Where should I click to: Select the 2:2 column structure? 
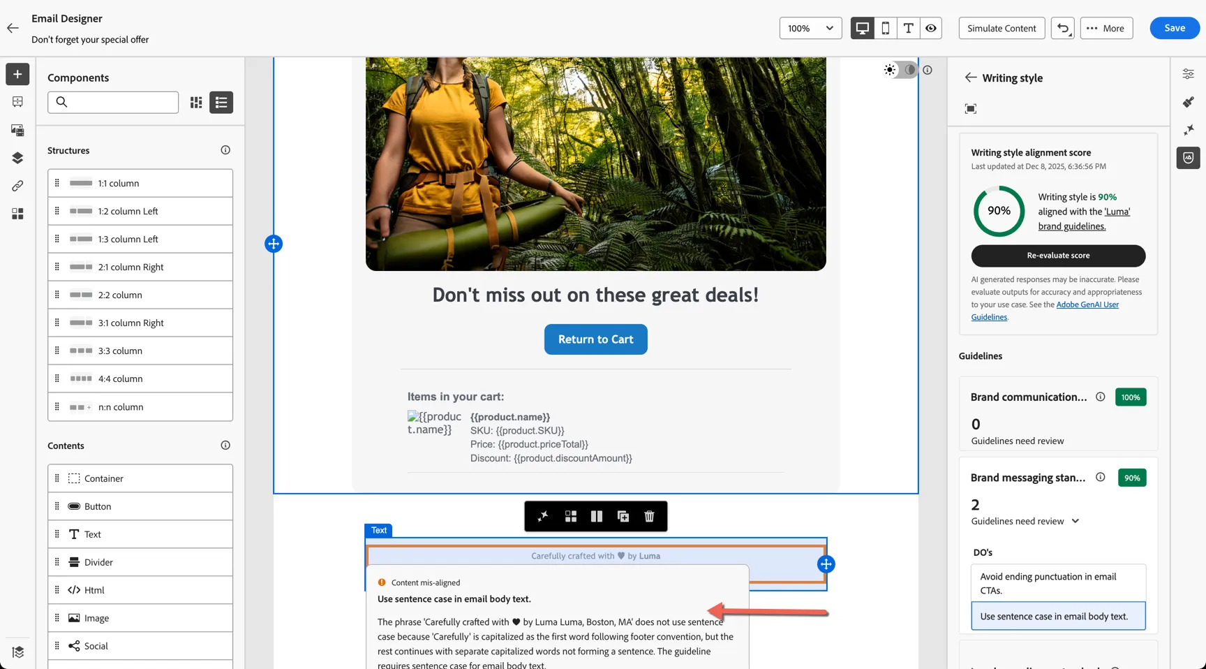(140, 295)
